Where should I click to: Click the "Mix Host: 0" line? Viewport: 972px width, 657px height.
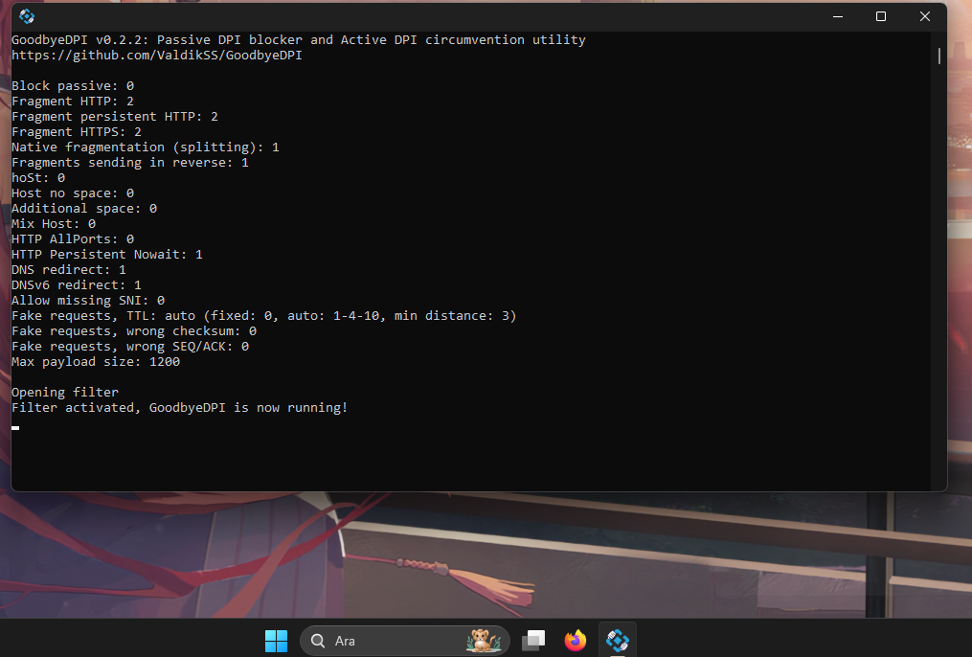(x=54, y=224)
